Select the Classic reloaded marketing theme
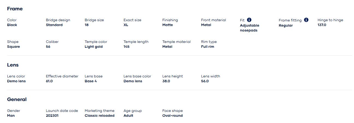Viewport: 354px width, 123px height. [99, 116]
